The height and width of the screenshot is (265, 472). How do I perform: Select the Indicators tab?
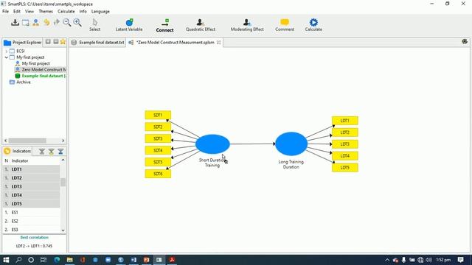pyautogui.click(x=18, y=151)
